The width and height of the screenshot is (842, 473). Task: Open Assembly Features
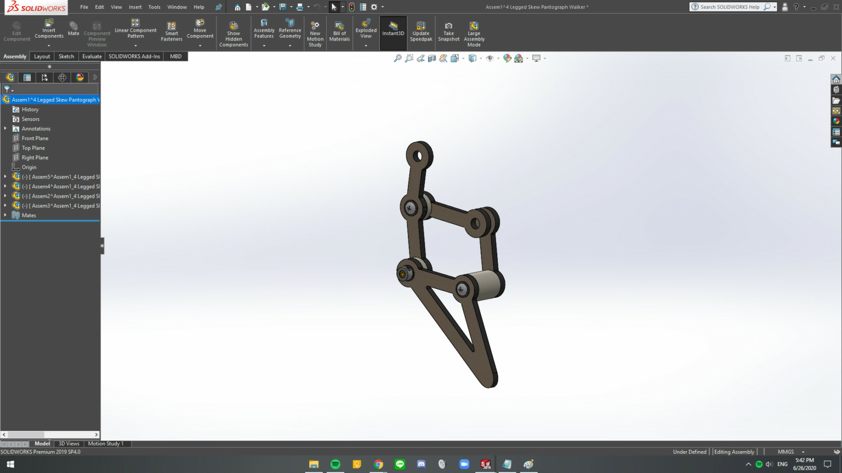264,29
